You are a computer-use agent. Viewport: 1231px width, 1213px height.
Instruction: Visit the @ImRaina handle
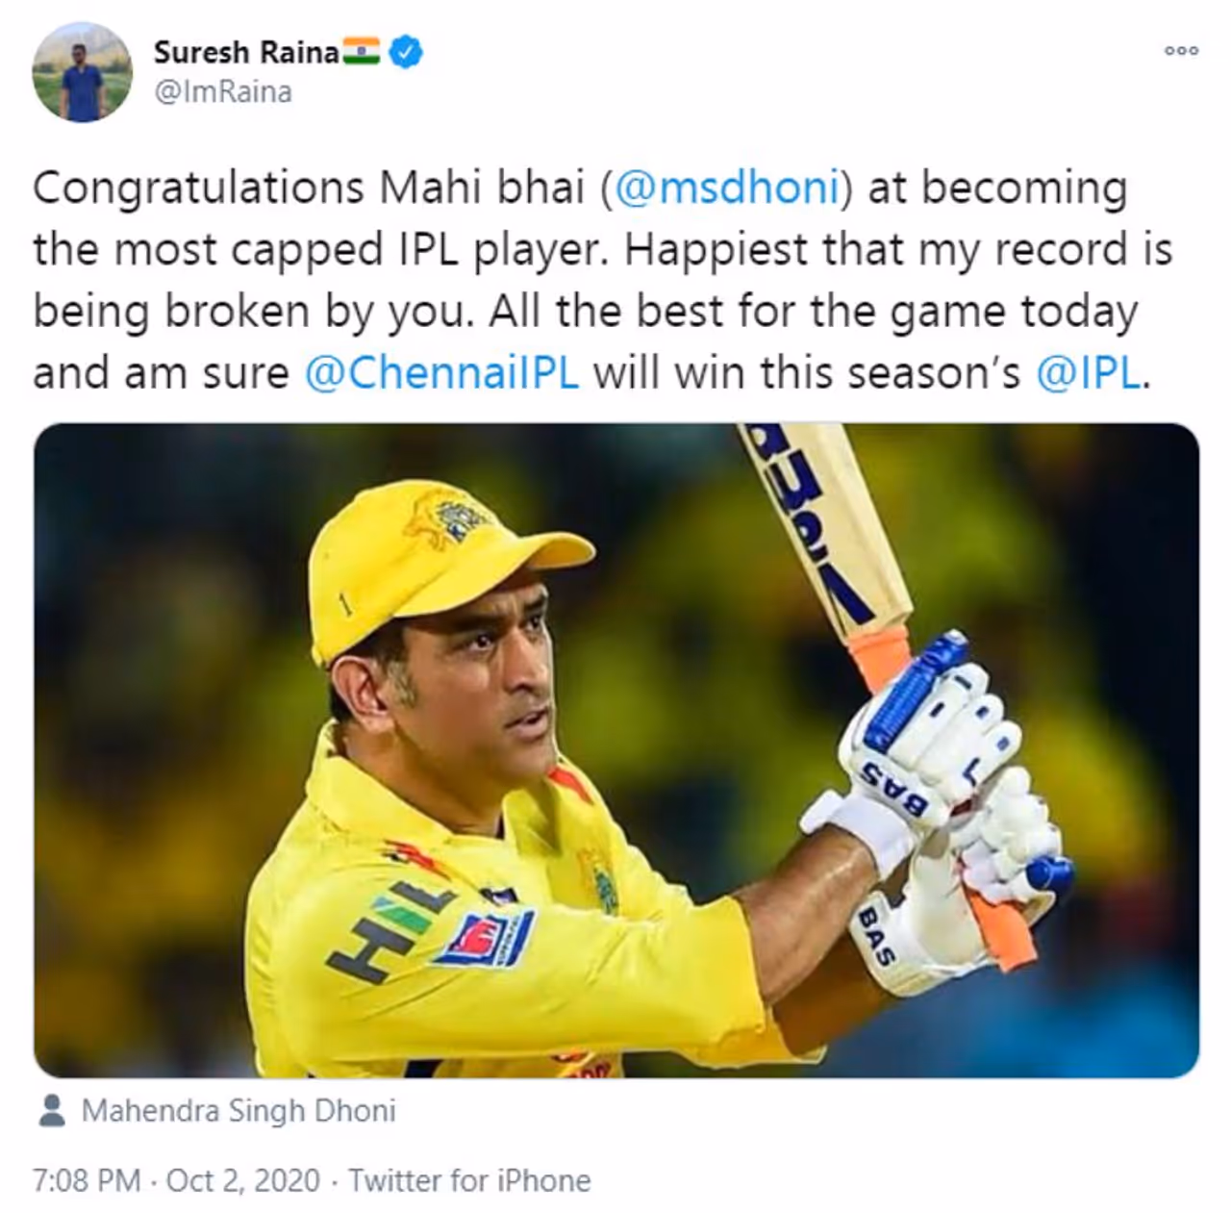tap(222, 92)
